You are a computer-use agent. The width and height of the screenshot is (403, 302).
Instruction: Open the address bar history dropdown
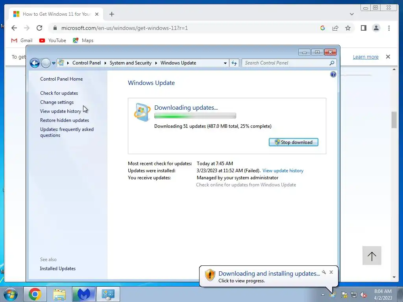(225, 63)
